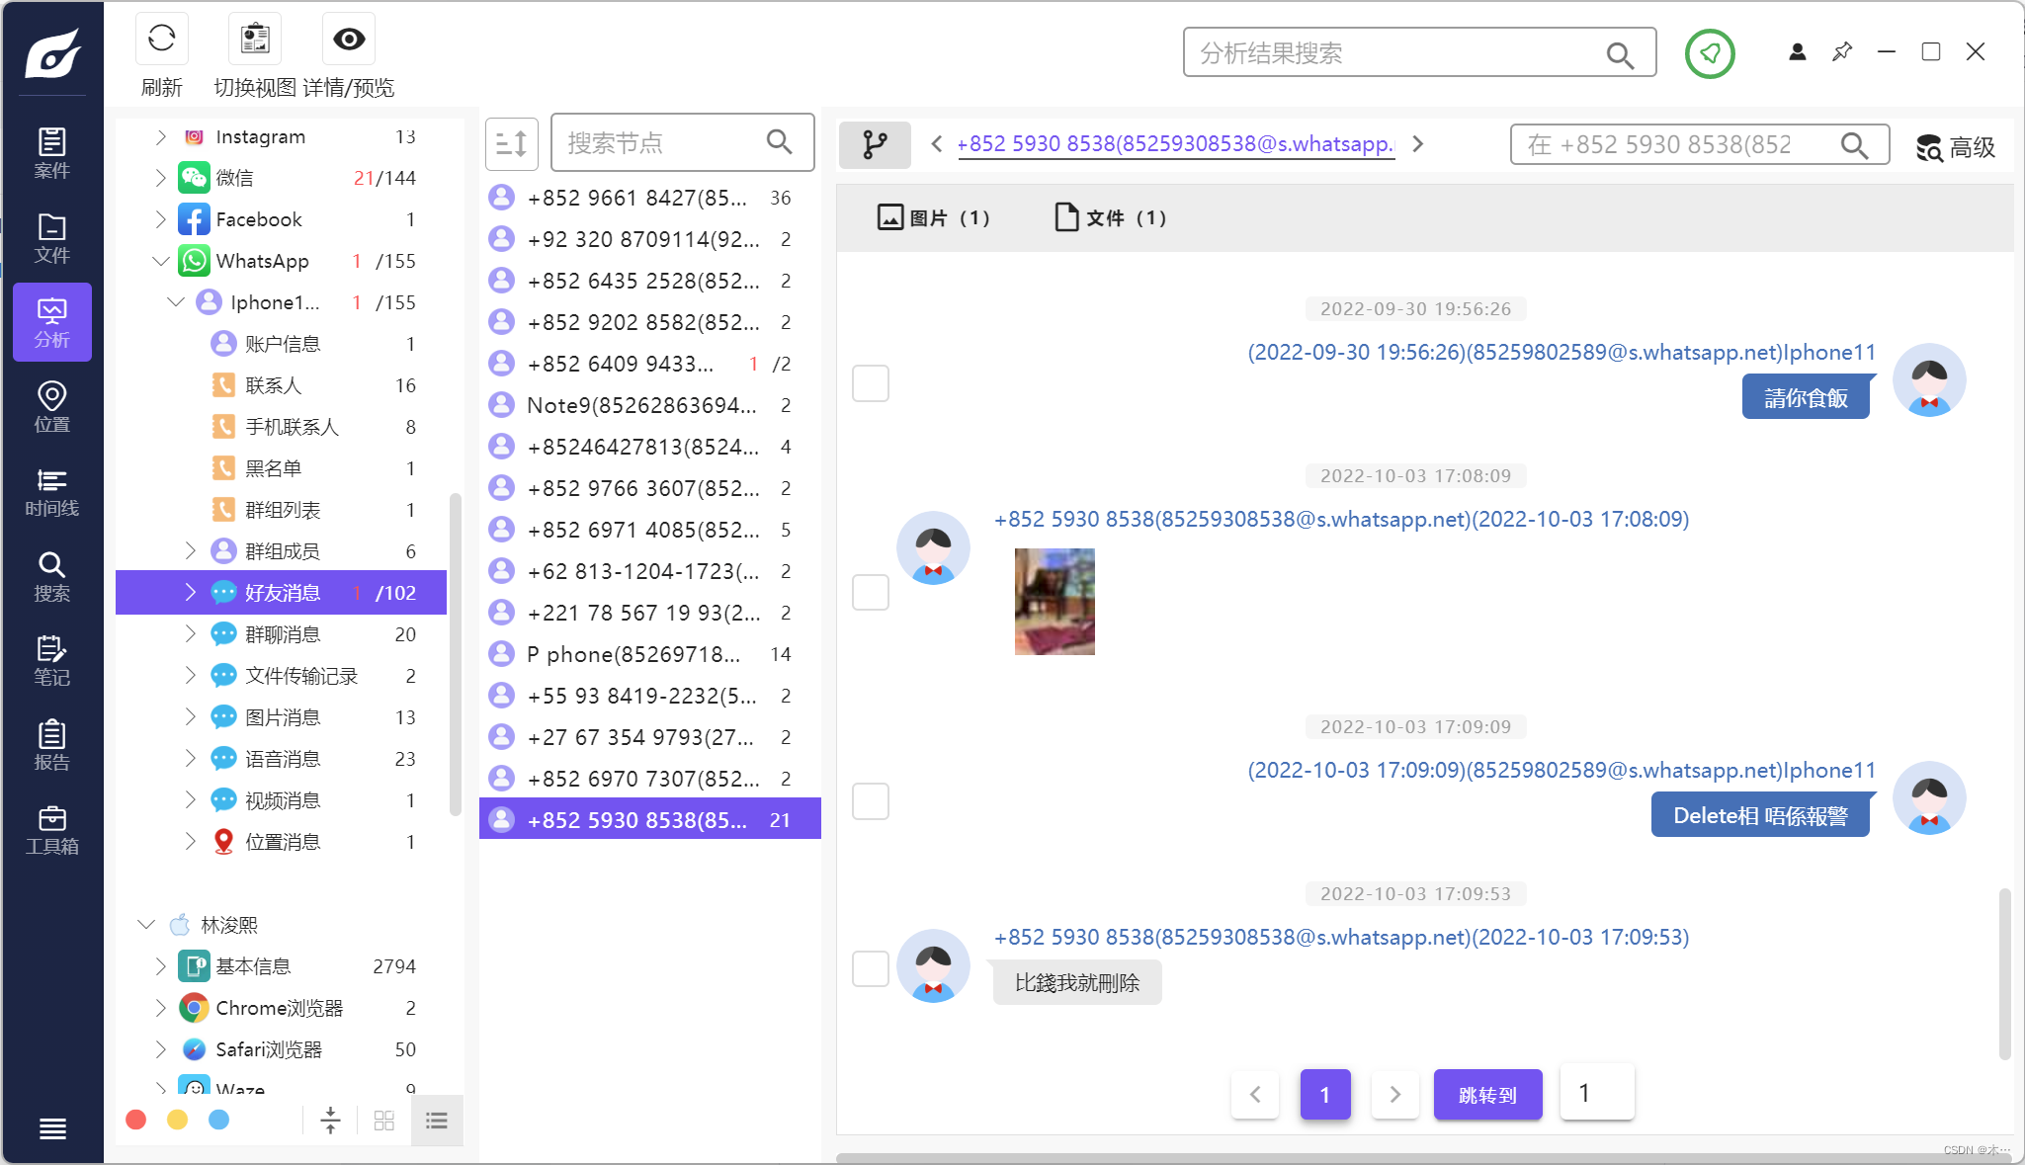Switch to the 图片 (1) tab
The height and width of the screenshot is (1165, 2025).
pos(933,217)
